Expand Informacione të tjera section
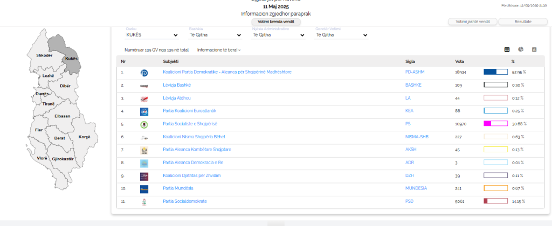Image resolution: width=552 pixels, height=226 pixels. pos(219,50)
